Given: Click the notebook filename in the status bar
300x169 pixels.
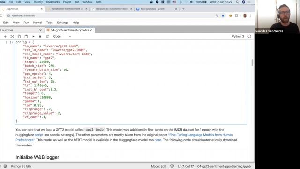Looking at the screenshot, I should click(224, 166).
